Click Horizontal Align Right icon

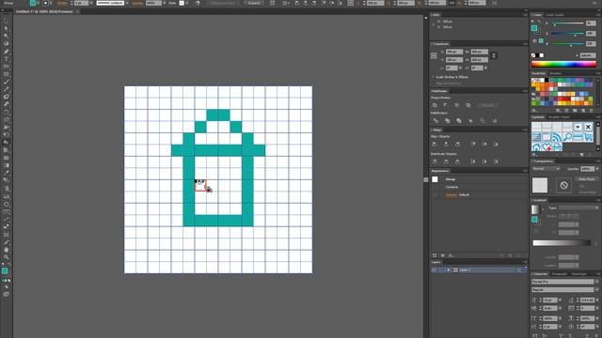pyautogui.click(x=457, y=144)
